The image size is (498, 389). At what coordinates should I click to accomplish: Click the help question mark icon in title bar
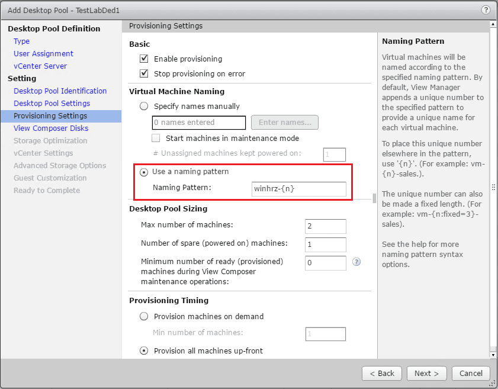486,10
